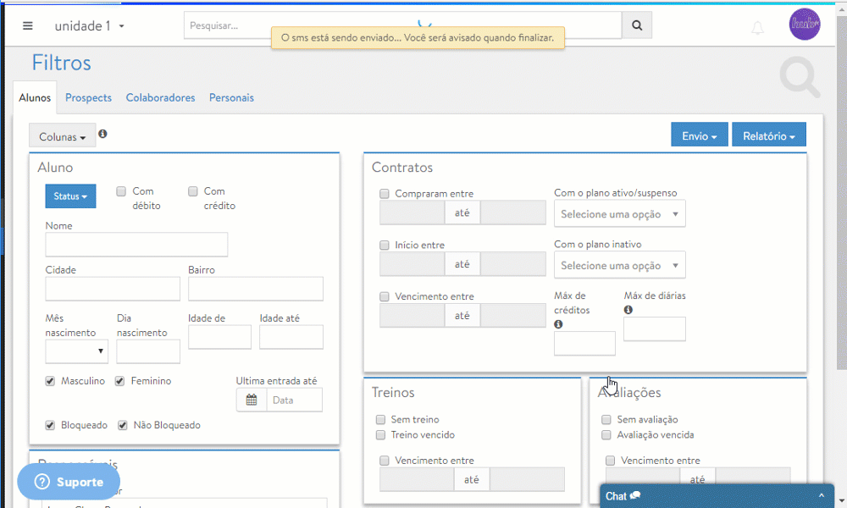Uncheck the Masculino checkbox
This screenshot has height=508, width=847.
click(51, 381)
